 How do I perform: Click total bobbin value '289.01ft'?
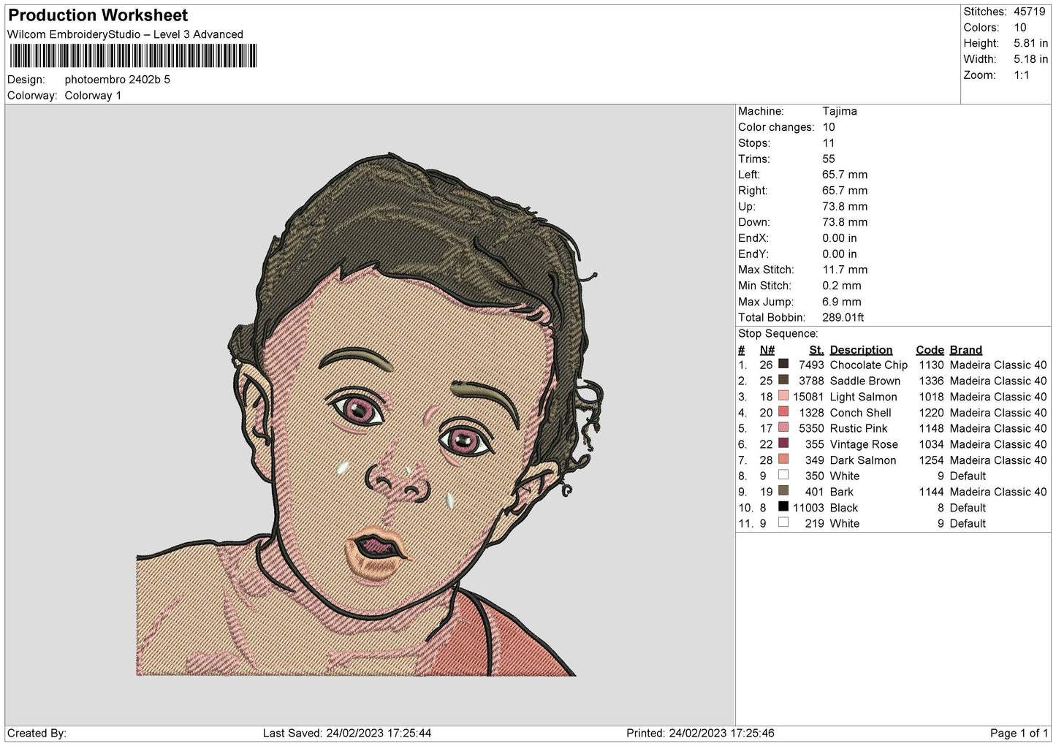click(x=843, y=317)
